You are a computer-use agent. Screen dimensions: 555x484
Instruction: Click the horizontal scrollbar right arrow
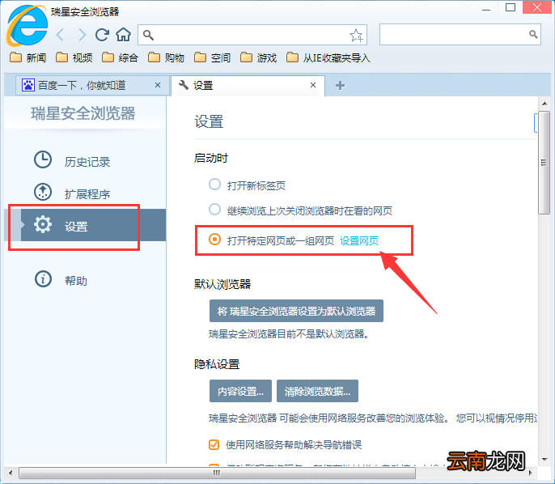tap(530, 473)
